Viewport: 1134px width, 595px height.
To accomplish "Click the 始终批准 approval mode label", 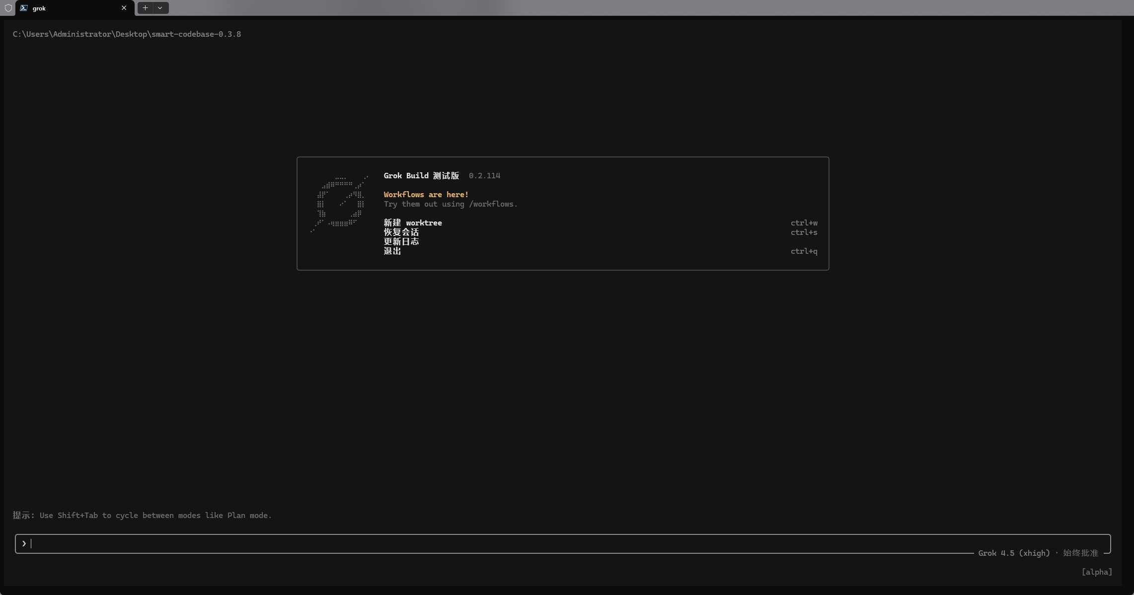I will [1080, 553].
